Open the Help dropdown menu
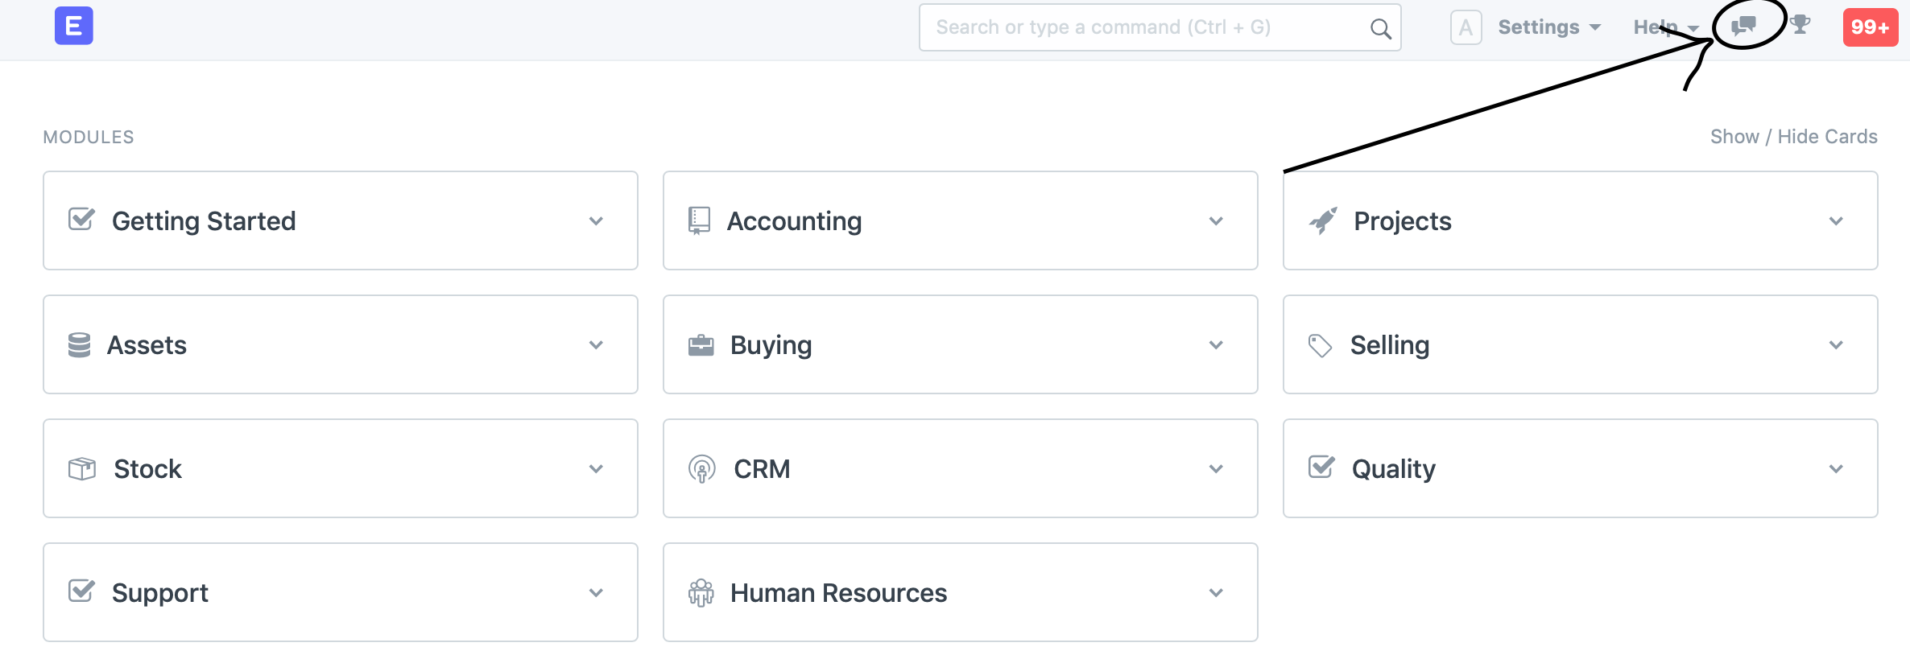The image size is (1910, 655). pyautogui.click(x=1667, y=27)
